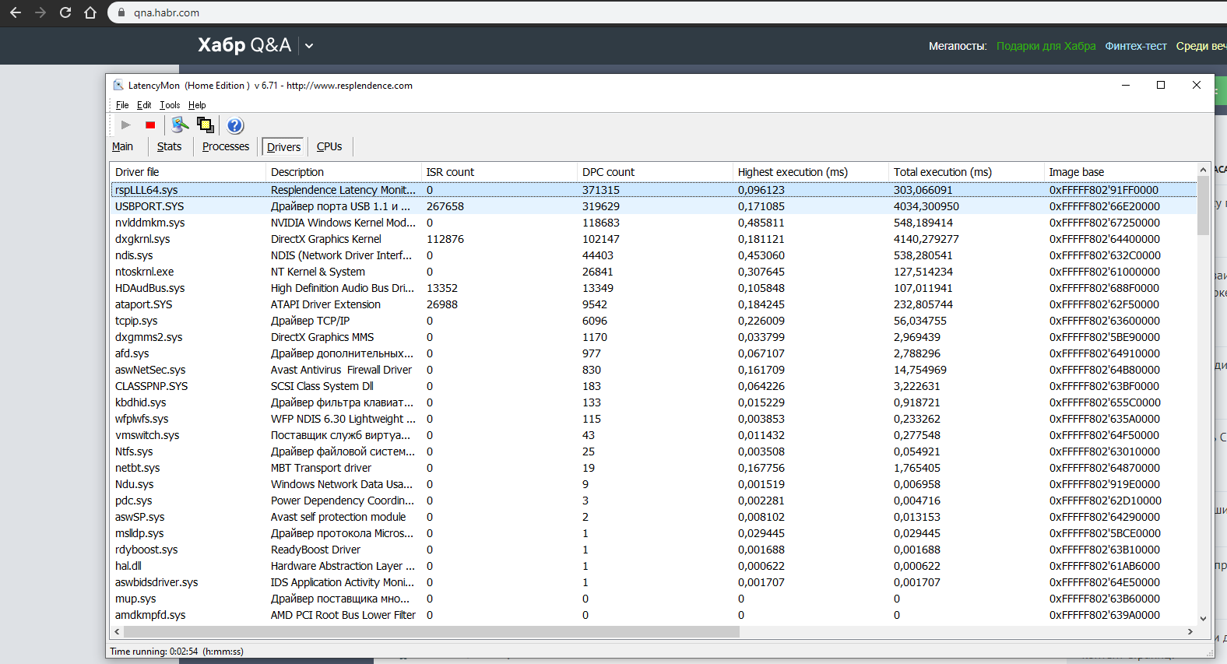The height and width of the screenshot is (664, 1227).
Task: Select the ataport.SYS driver row
Action: tap(654, 304)
